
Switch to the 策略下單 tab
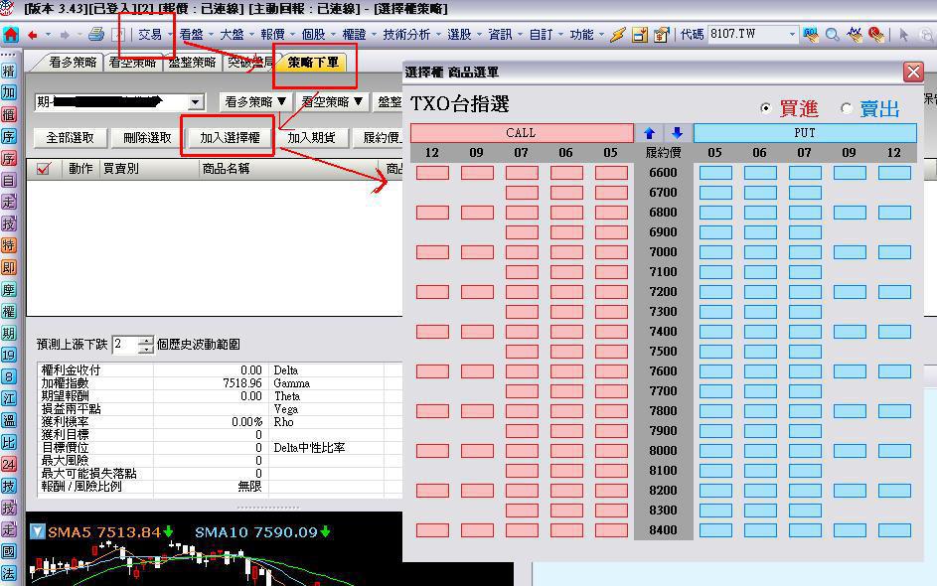[x=312, y=63]
